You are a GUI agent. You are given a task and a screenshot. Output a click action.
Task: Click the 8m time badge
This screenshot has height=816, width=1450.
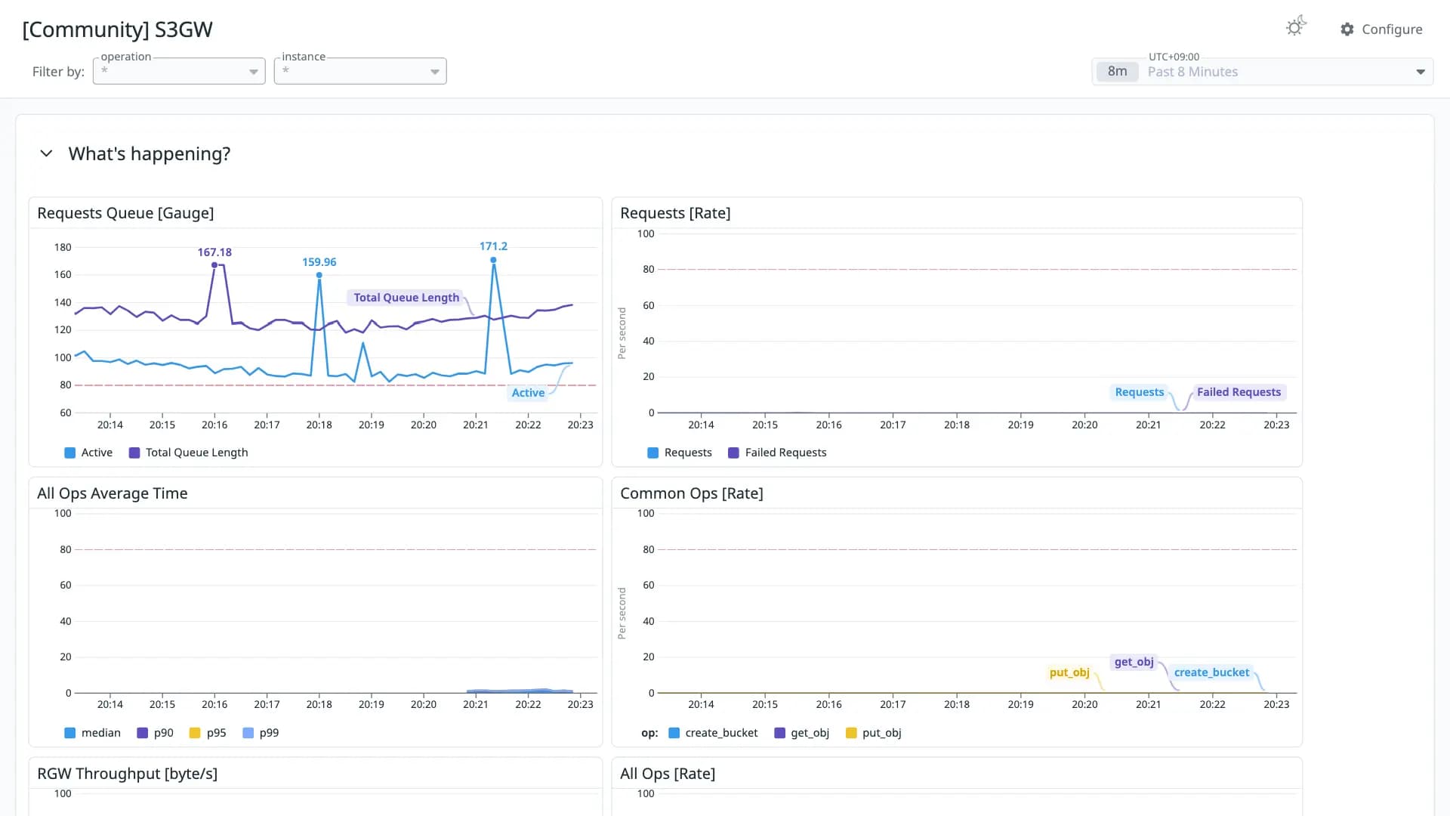tap(1117, 72)
